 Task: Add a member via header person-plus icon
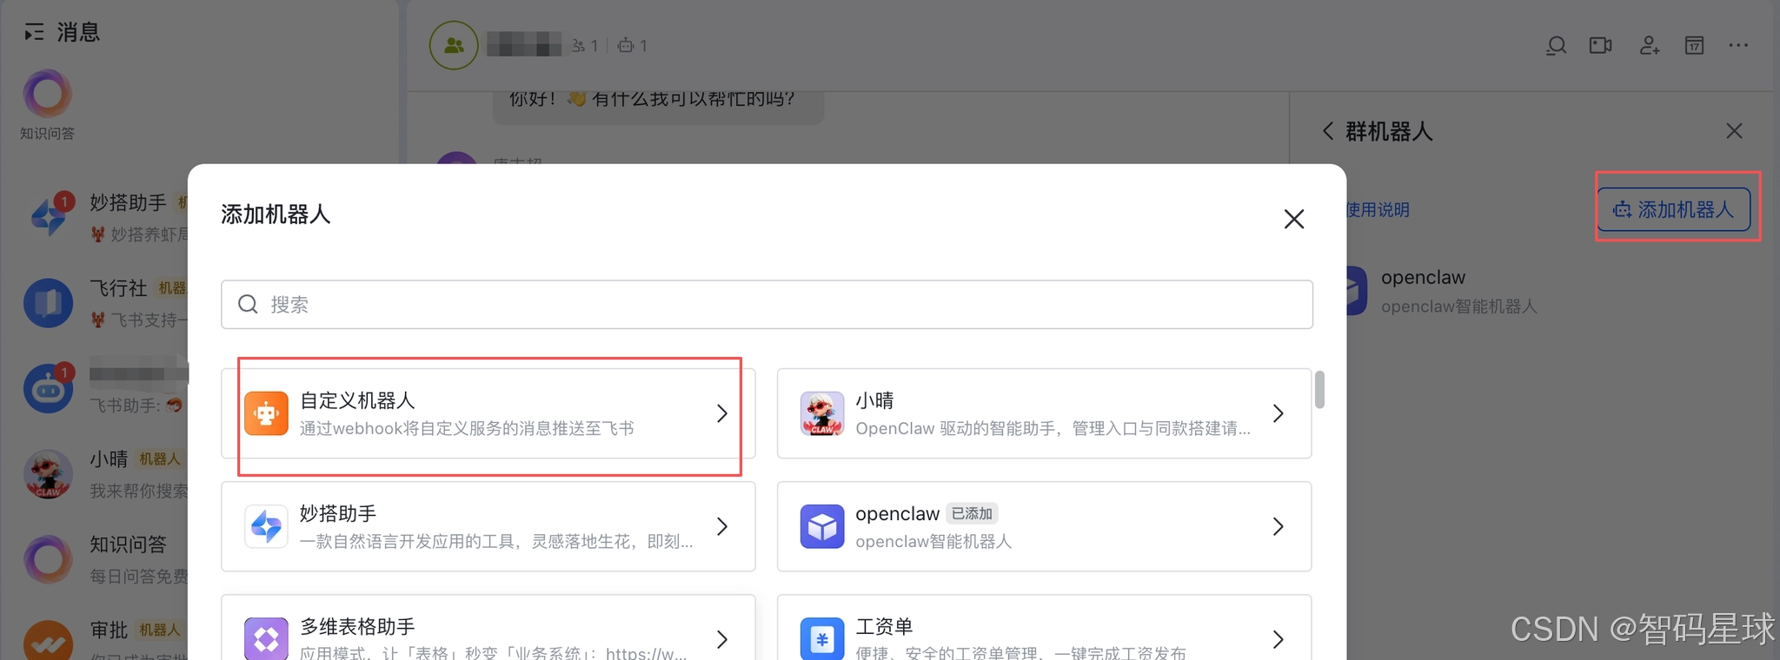[x=1649, y=45]
